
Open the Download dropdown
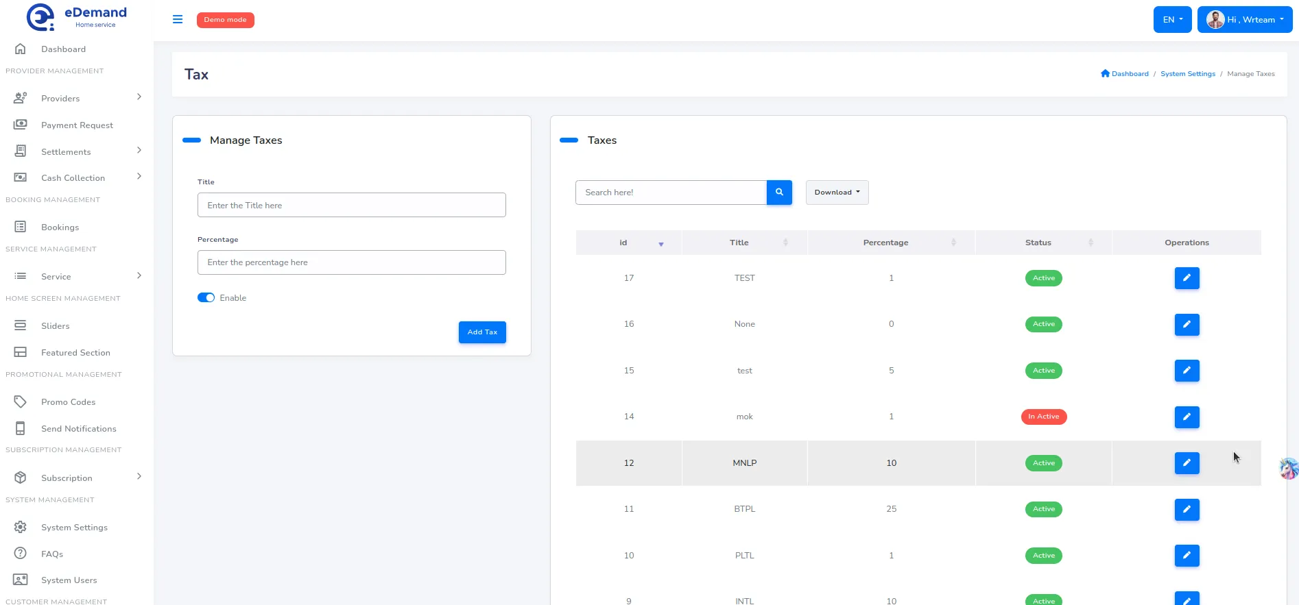click(837, 193)
